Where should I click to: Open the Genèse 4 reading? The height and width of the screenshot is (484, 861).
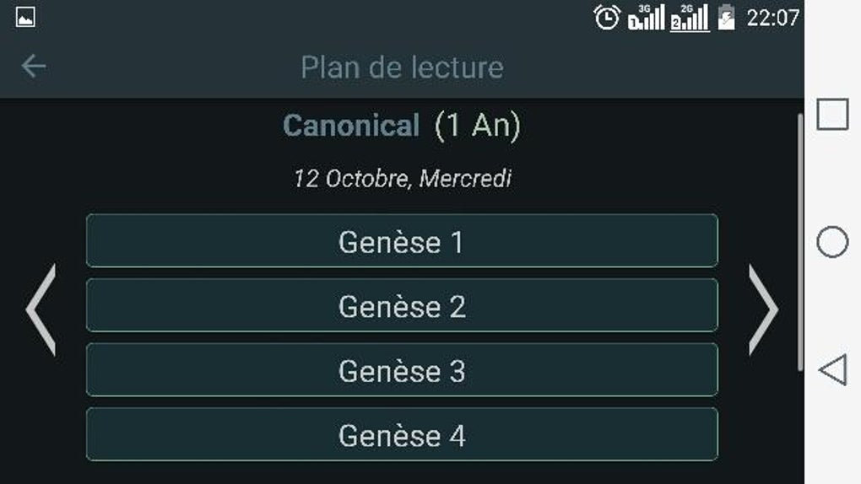tap(402, 435)
